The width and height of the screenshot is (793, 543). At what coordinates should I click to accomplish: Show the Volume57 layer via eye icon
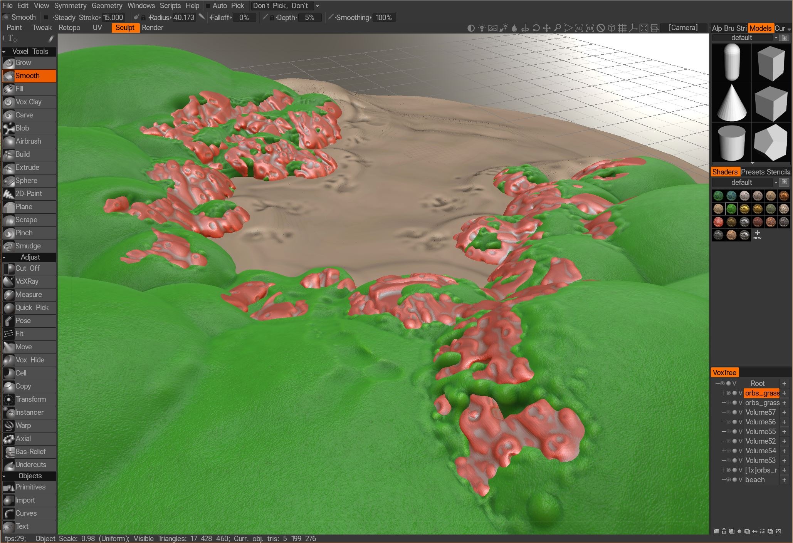coord(728,412)
